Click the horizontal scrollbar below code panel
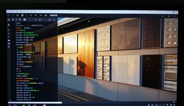This screenshot has height=106, width=184. 35,103
